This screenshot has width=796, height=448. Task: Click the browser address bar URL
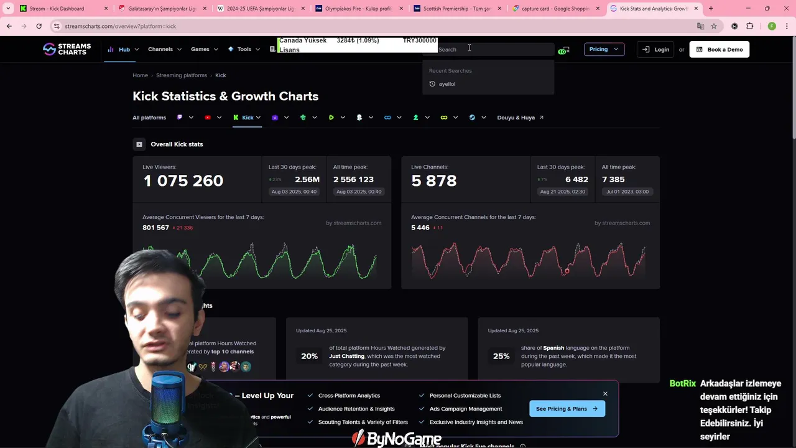click(x=120, y=26)
